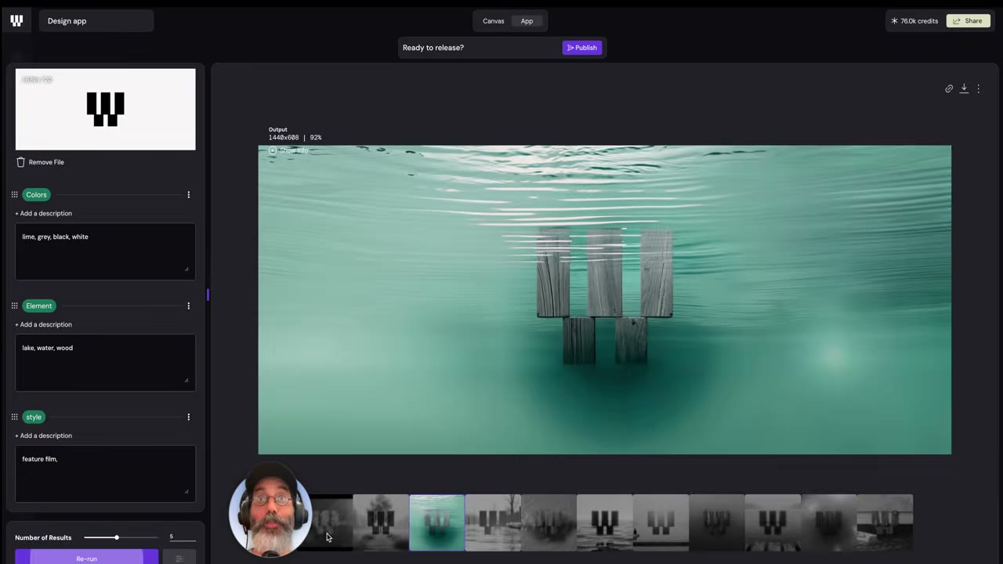Image resolution: width=1003 pixels, height=564 pixels.
Task: Switch to the Canvas tab
Action: tap(493, 21)
